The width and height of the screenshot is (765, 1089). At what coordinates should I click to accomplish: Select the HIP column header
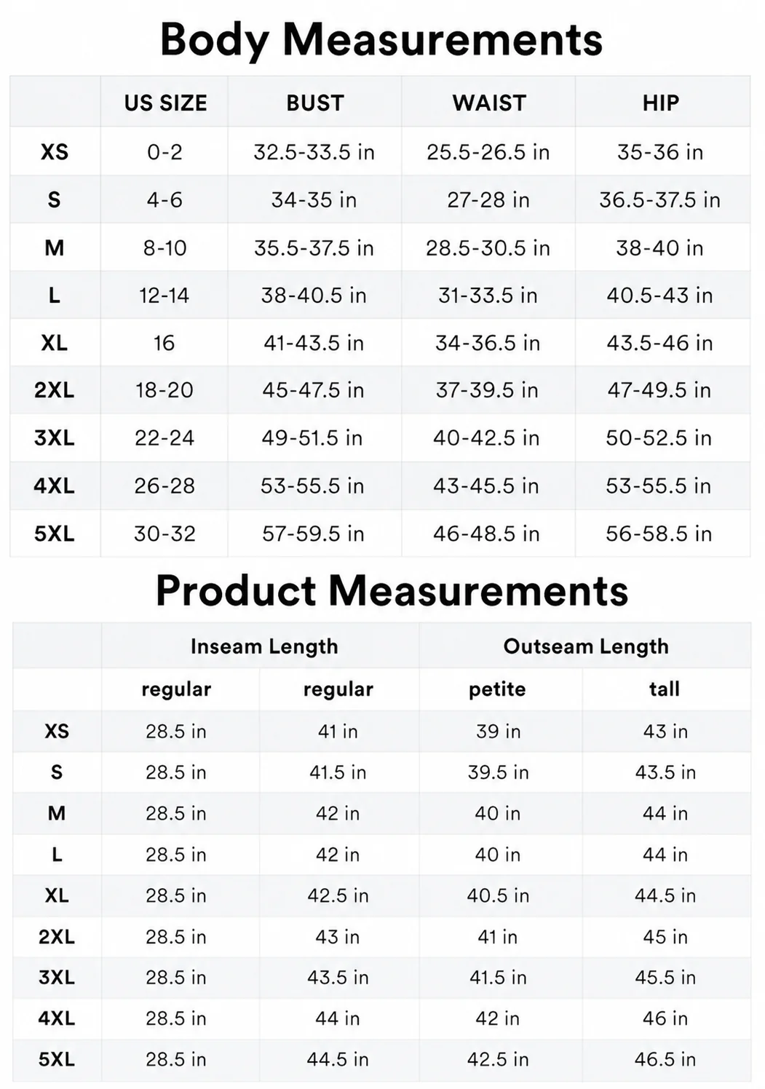click(x=661, y=103)
